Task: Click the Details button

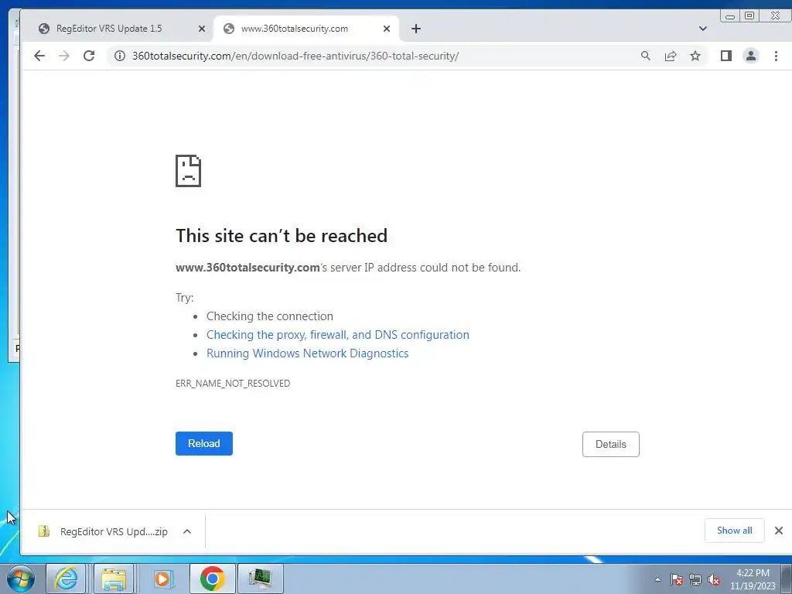Action: (x=611, y=444)
